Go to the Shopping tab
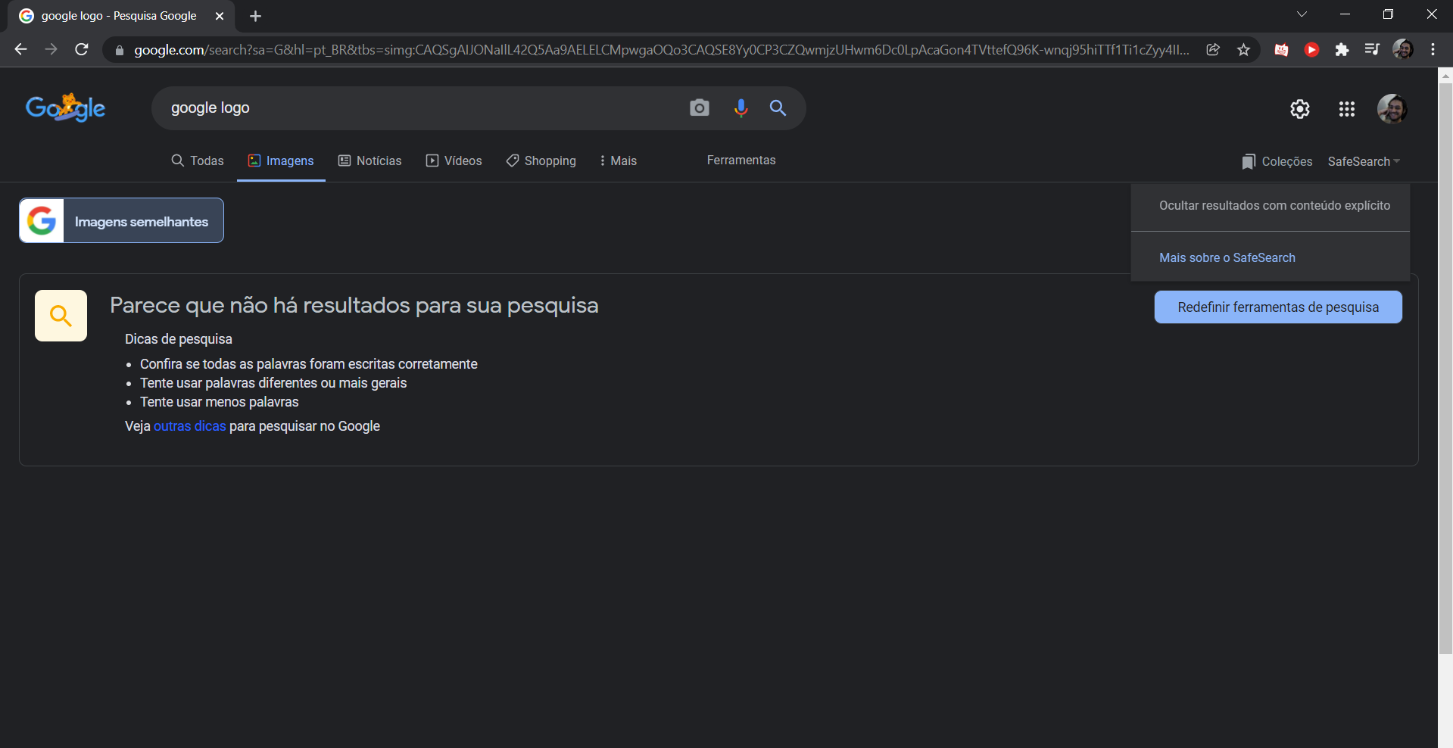The width and height of the screenshot is (1453, 748). click(x=541, y=161)
